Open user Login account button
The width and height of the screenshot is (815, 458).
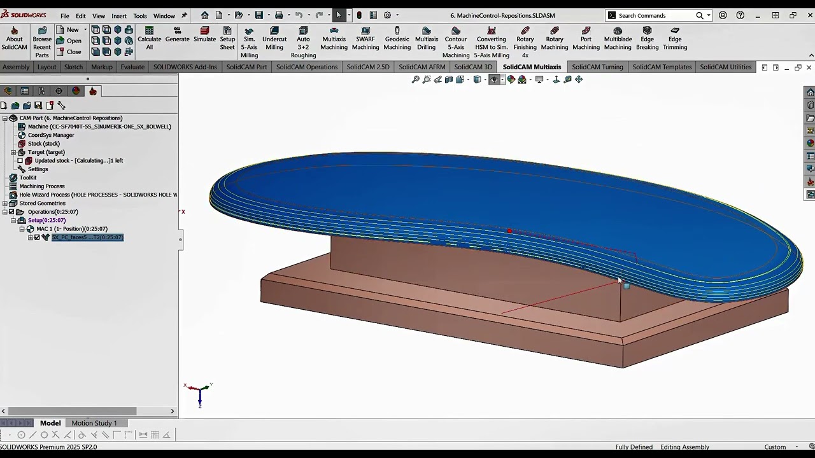click(x=723, y=15)
